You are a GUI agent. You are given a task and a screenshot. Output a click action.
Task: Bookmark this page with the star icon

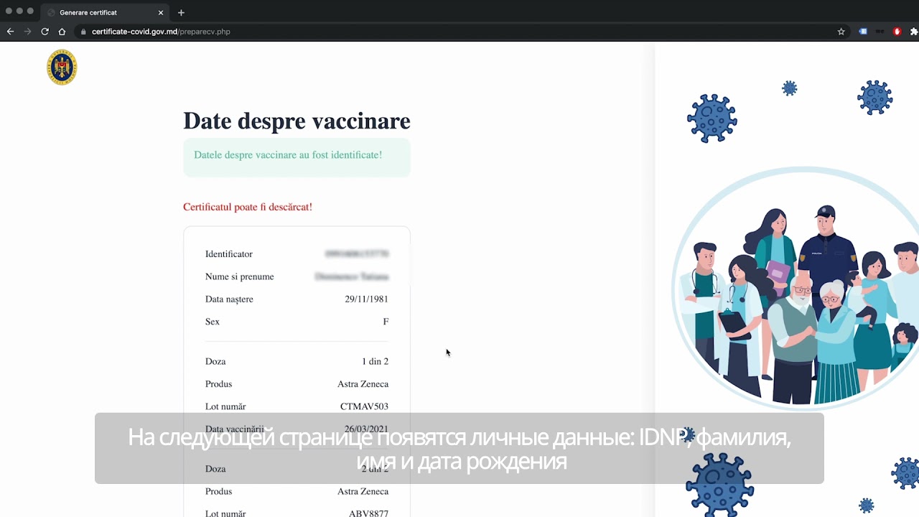841,32
